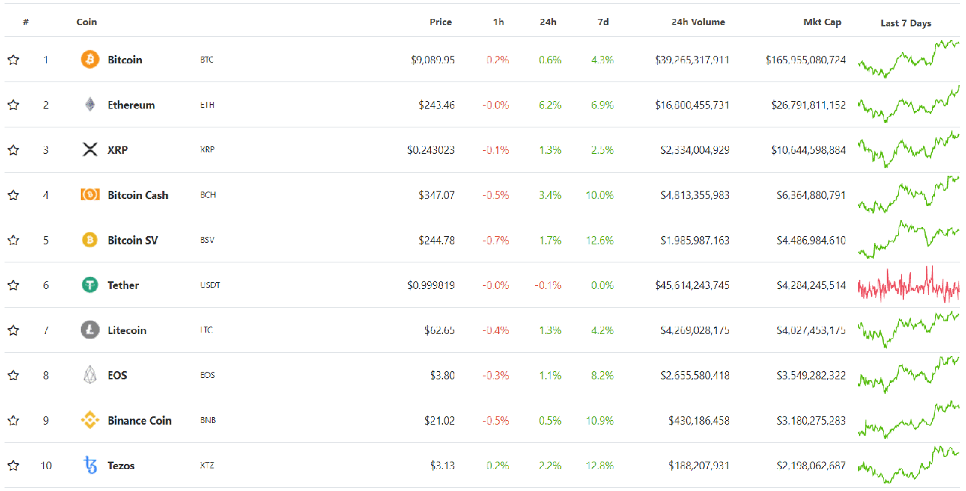Image resolution: width=966 pixels, height=491 pixels.
Task: Open the EOS row sparkline chart
Action: [x=909, y=375]
